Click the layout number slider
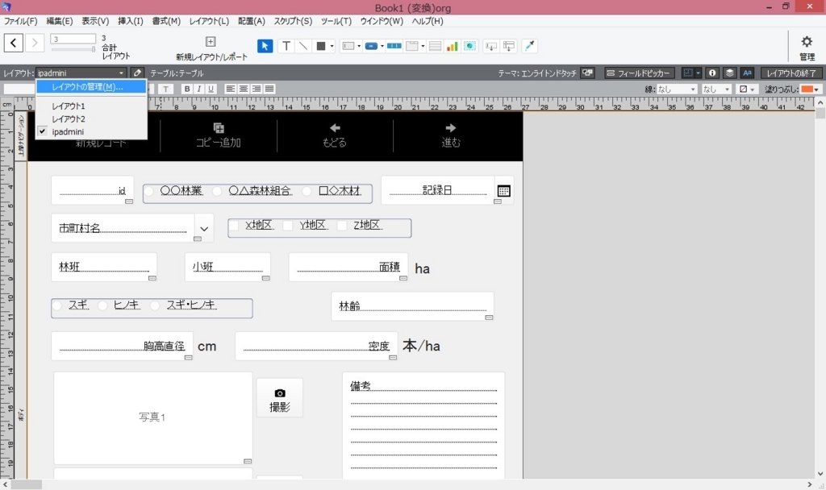This screenshot has width=826, height=490. pyautogui.click(x=73, y=49)
